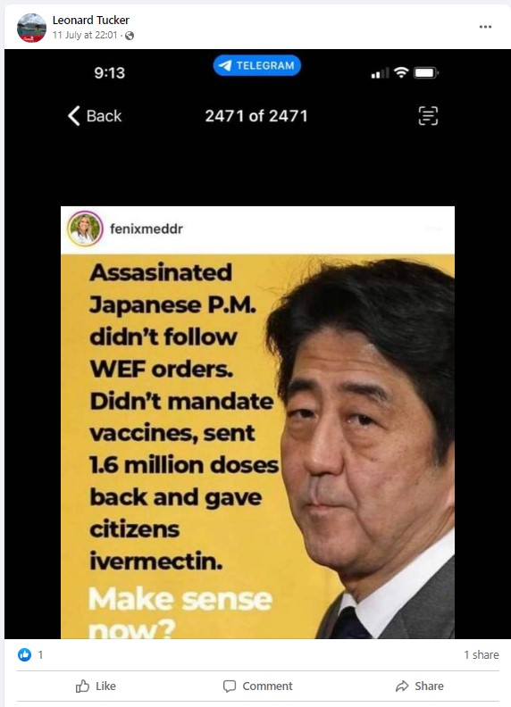Screen dimensions: 511x707
Task: Click the Share button label
Action: tap(429, 686)
